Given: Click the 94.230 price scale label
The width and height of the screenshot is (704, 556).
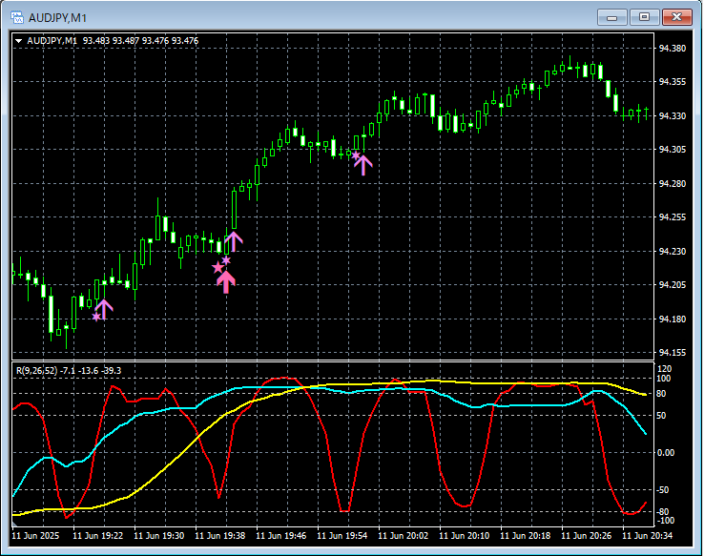Looking at the screenshot, I should [673, 252].
